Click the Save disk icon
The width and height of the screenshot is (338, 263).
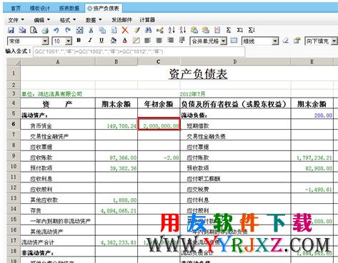point(11,30)
